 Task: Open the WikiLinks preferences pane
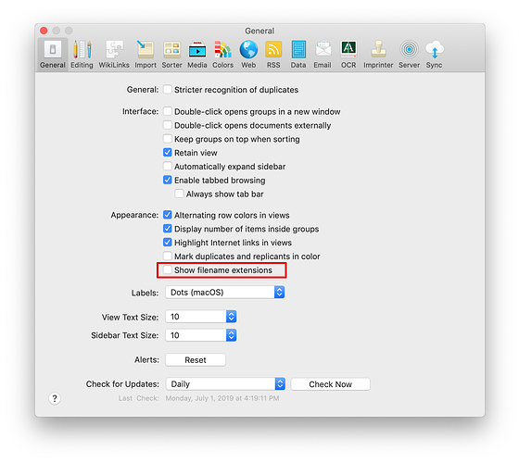[114, 55]
